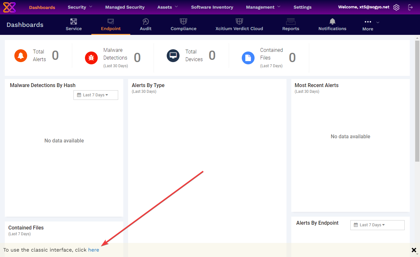Open the Settings menu item
420x257 pixels.
coord(302,7)
